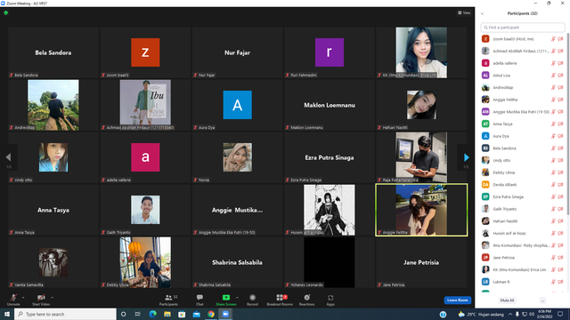Select the highlighted Anggie Felitha tile
This screenshot has height=320, width=570.
[421, 210]
